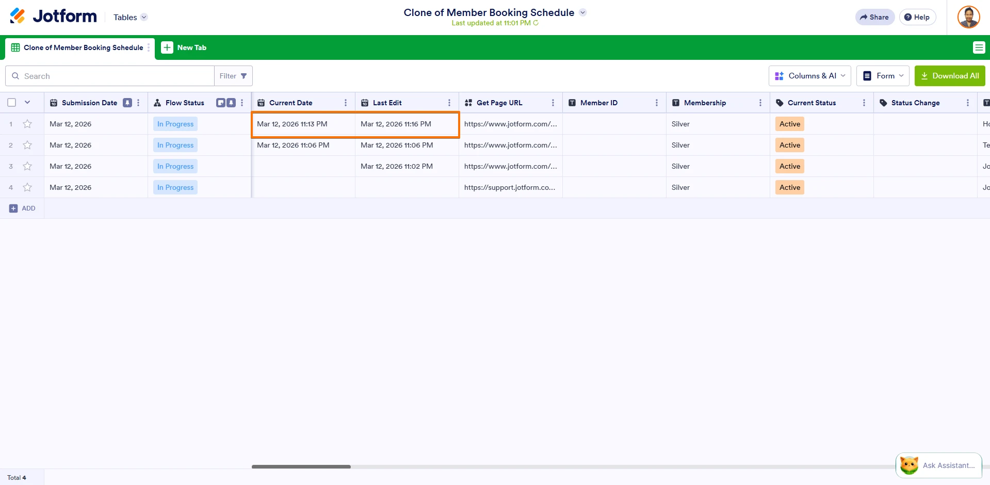
Task: Open the right side panel icon
Action: [979, 47]
